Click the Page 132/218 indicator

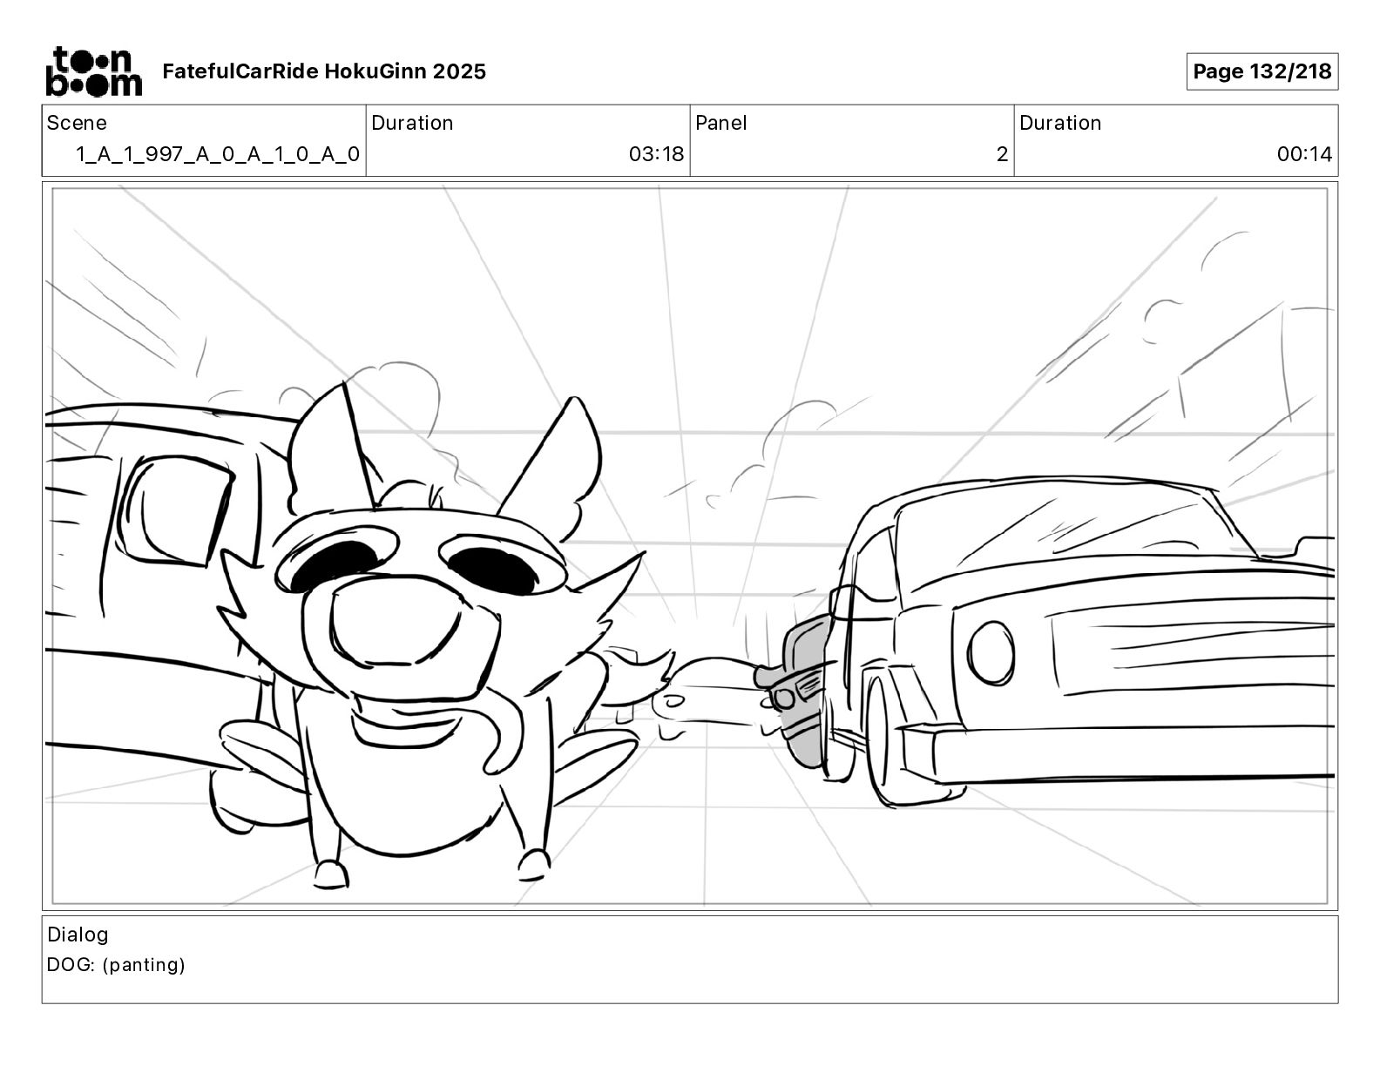pos(1262,71)
